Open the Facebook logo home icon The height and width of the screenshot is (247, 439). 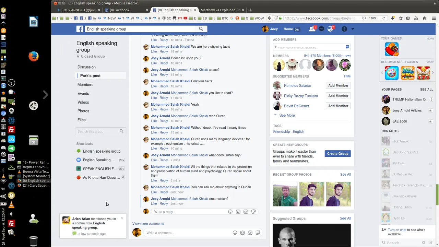coord(80,29)
